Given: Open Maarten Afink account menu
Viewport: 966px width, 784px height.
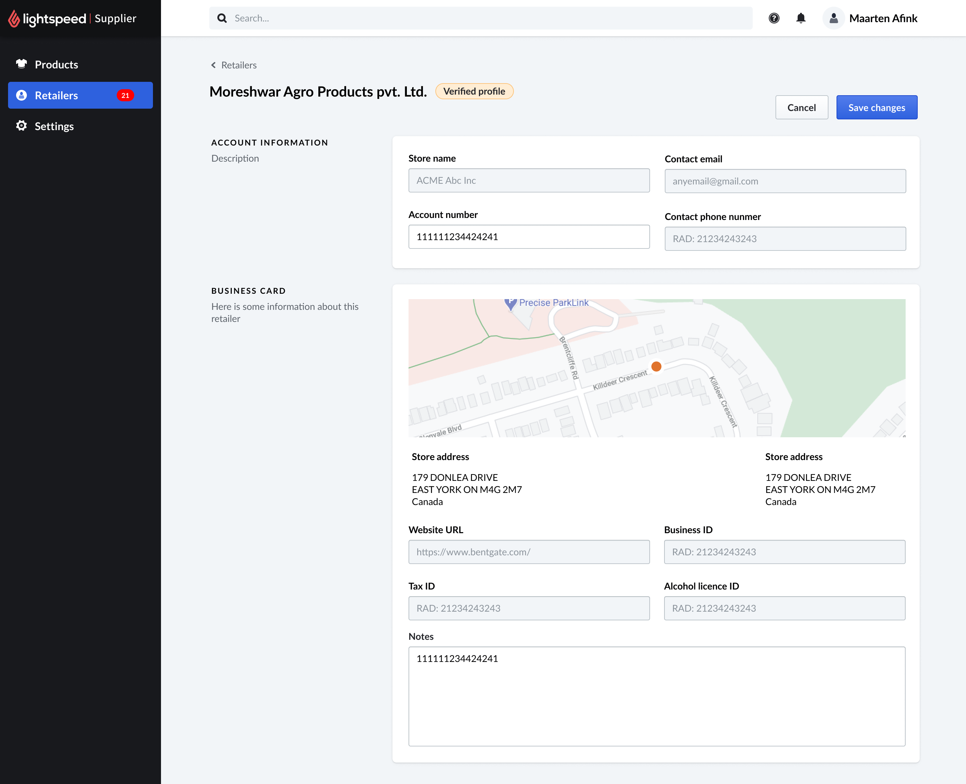Looking at the screenshot, I should [870, 18].
